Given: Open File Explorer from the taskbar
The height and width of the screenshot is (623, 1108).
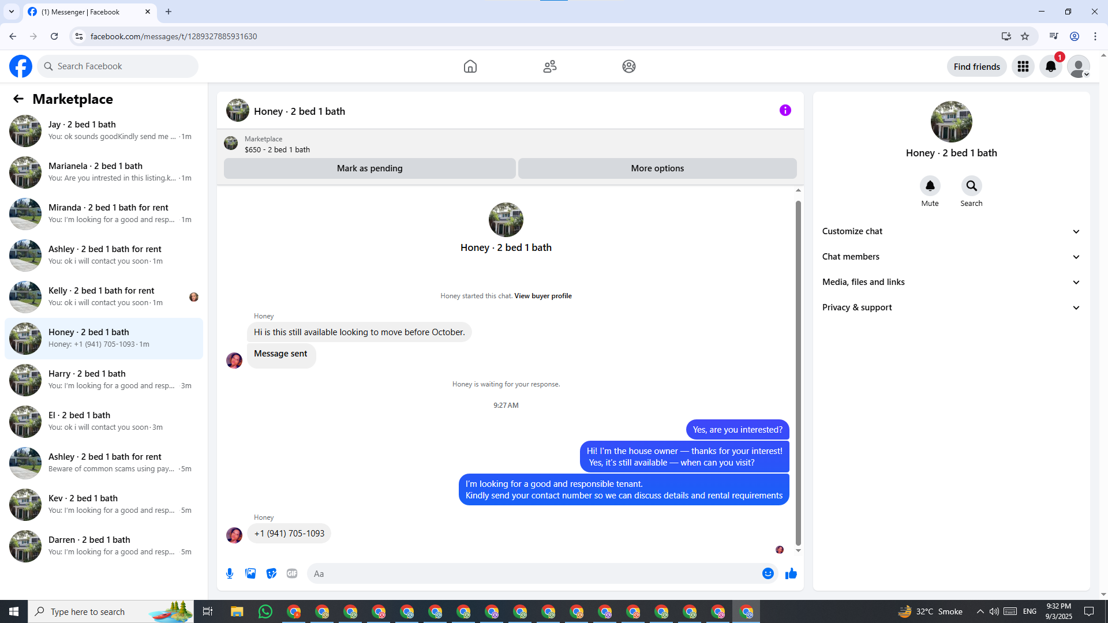Looking at the screenshot, I should tap(237, 611).
